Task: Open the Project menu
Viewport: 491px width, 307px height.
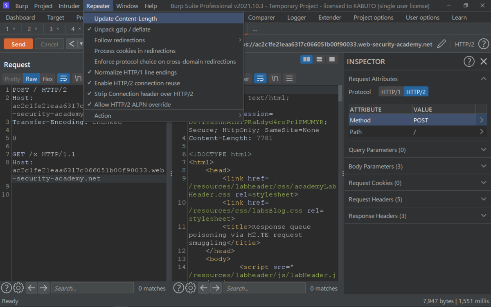Action: coord(43,6)
